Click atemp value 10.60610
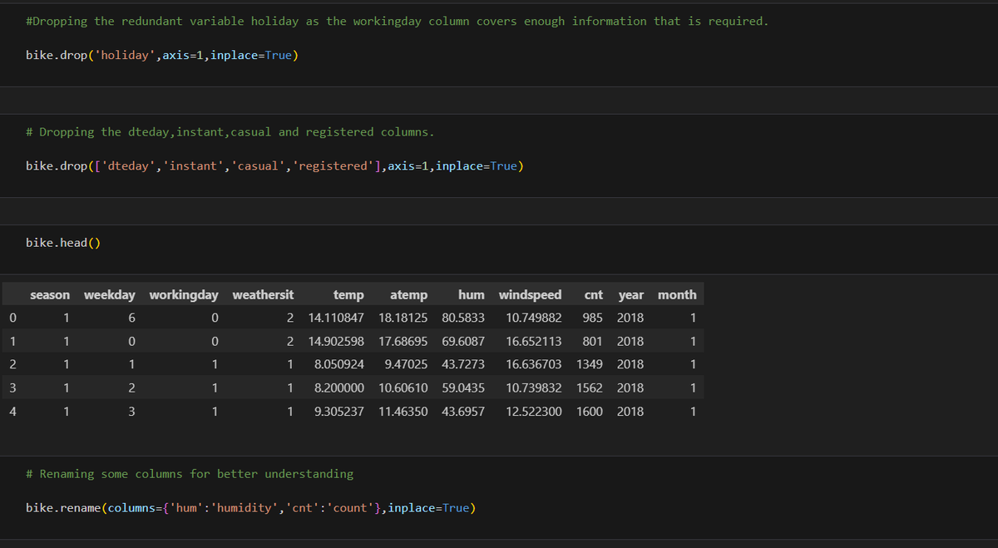Viewport: 998px width, 548px height. pyautogui.click(x=403, y=388)
